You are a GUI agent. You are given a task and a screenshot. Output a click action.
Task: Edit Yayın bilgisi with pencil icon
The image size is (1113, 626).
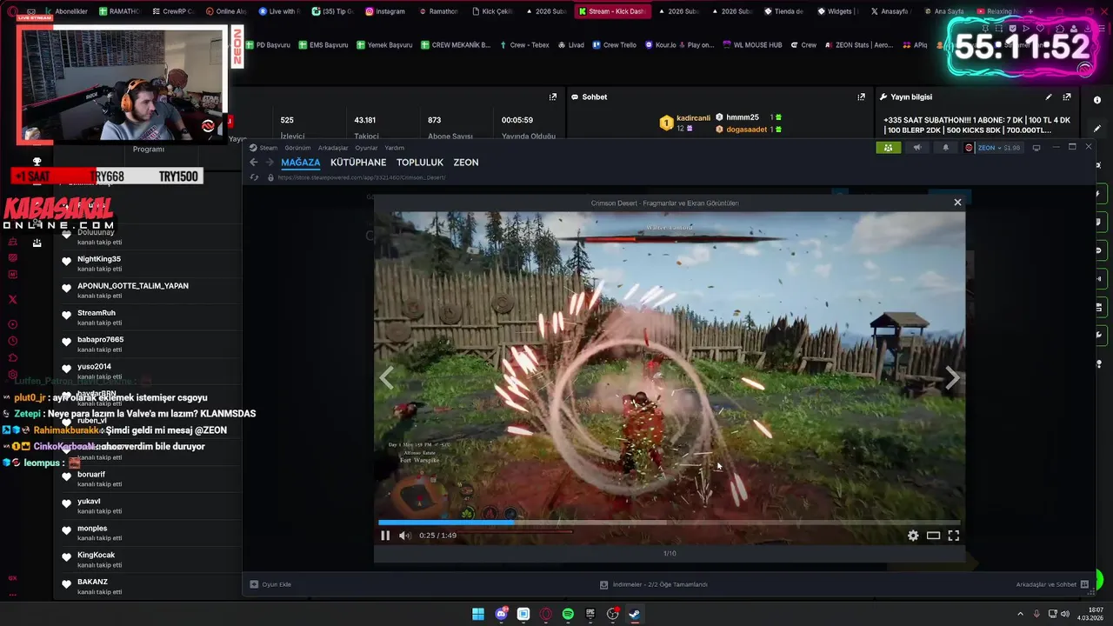coord(1049,97)
